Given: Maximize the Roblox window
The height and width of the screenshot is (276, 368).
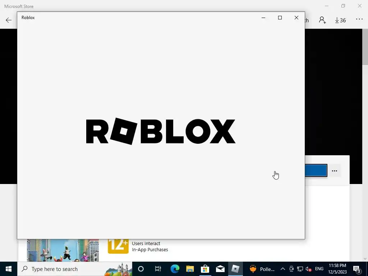Looking at the screenshot, I should coord(280,18).
